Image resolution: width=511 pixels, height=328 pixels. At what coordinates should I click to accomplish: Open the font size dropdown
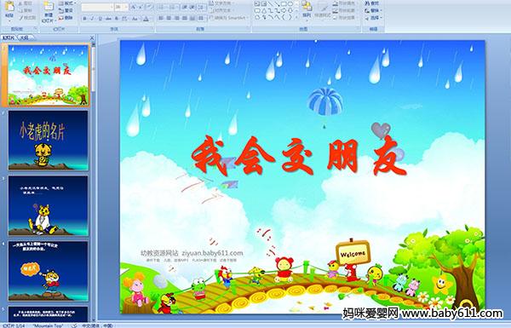point(121,7)
